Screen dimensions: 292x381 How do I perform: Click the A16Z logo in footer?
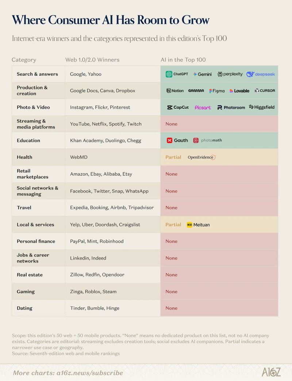[x=271, y=372]
